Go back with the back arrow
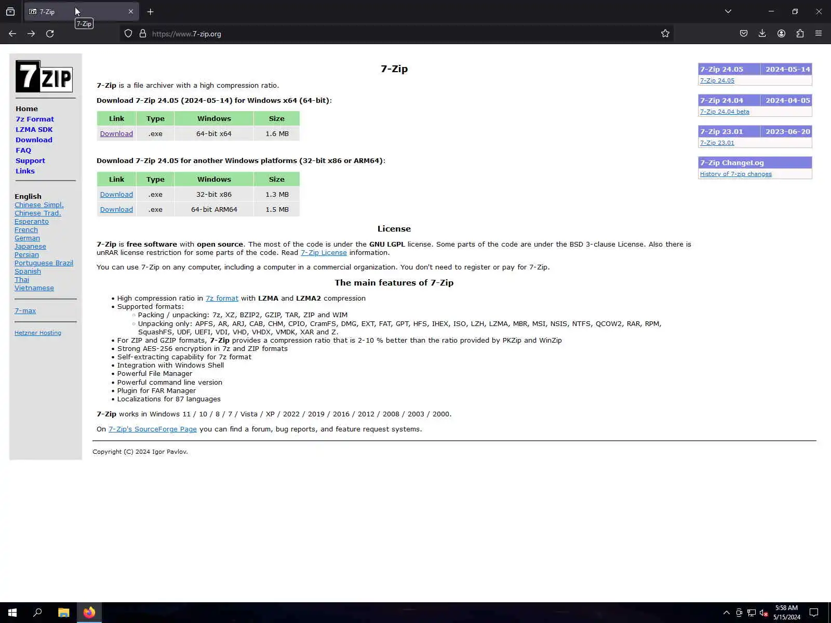 click(12, 34)
